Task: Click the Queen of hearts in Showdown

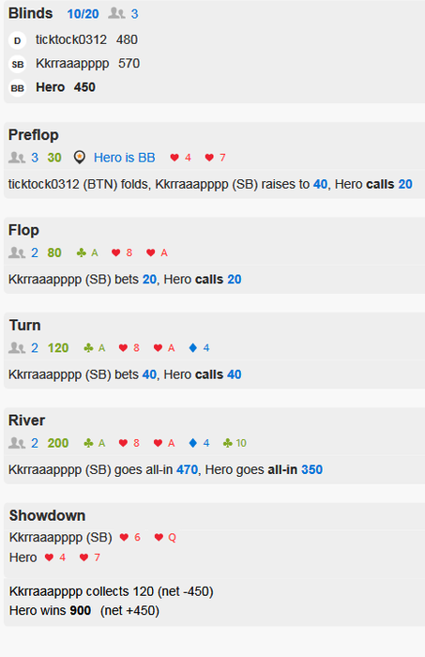Action: [165, 537]
